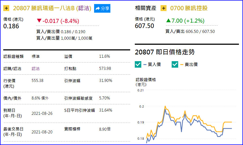This screenshot has height=145, width=243.
Task: Click the 引伸波幅敏感度 field label
Action: click(x=78, y=98)
